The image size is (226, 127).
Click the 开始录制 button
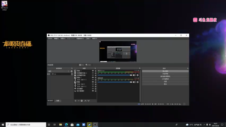[165, 74]
